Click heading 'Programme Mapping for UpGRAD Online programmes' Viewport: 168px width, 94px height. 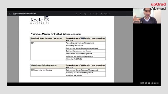tap(56, 34)
